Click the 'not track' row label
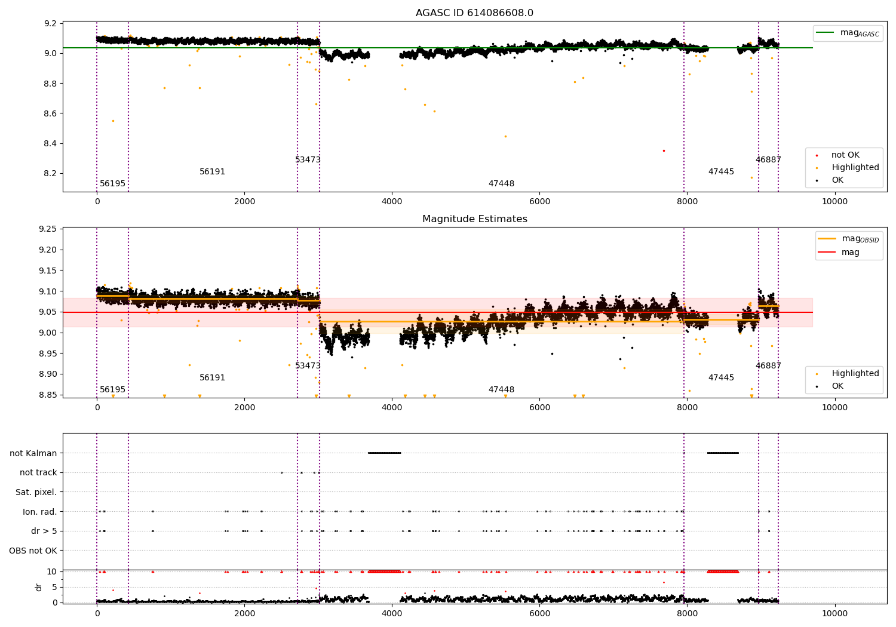896x627 pixels. tap(38, 473)
